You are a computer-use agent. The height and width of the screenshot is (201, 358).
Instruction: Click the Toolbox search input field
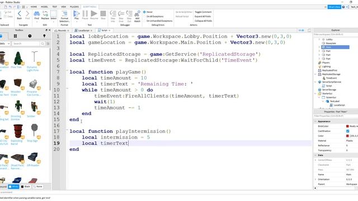[x=26, y=44]
